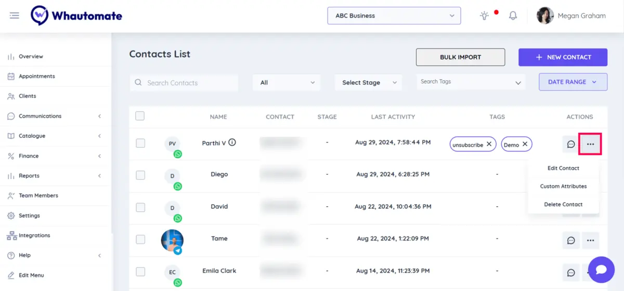Remove the unsubscribe tag
The width and height of the screenshot is (624, 291).
489,144
